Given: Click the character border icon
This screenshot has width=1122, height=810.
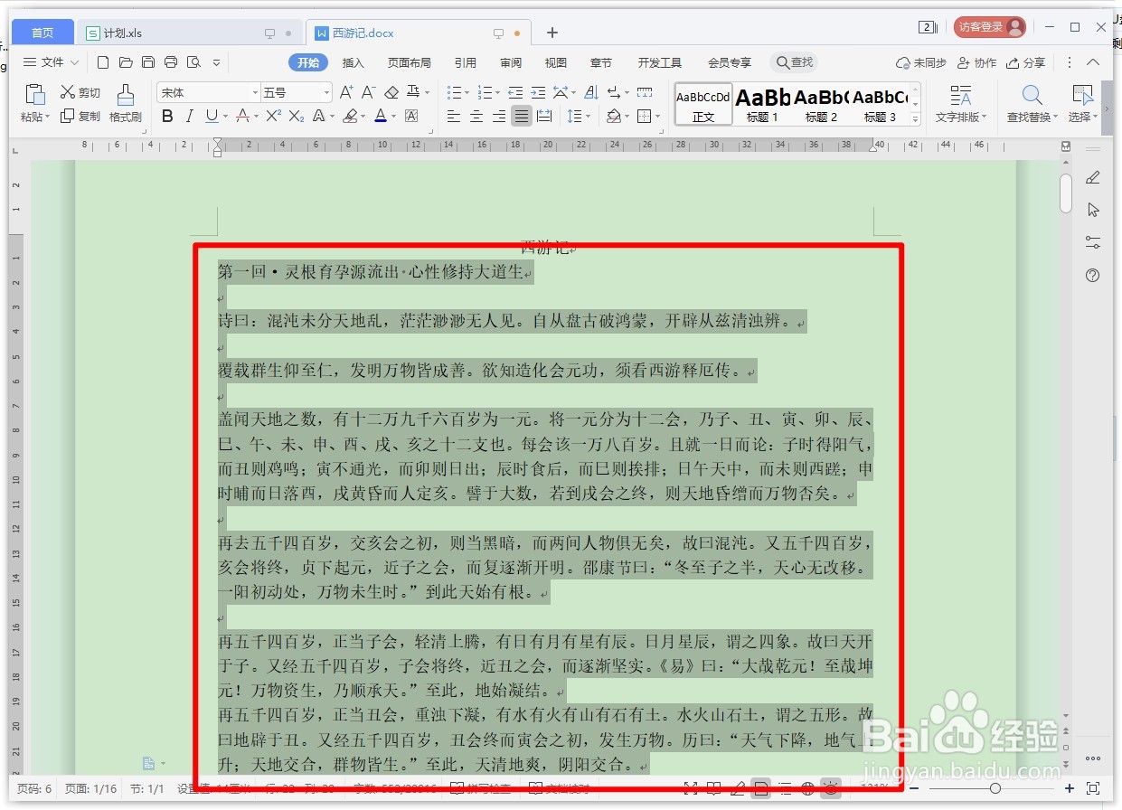Looking at the screenshot, I should [x=411, y=116].
